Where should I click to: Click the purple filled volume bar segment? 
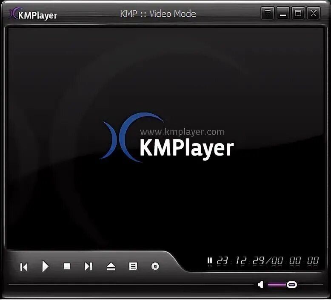point(277,285)
